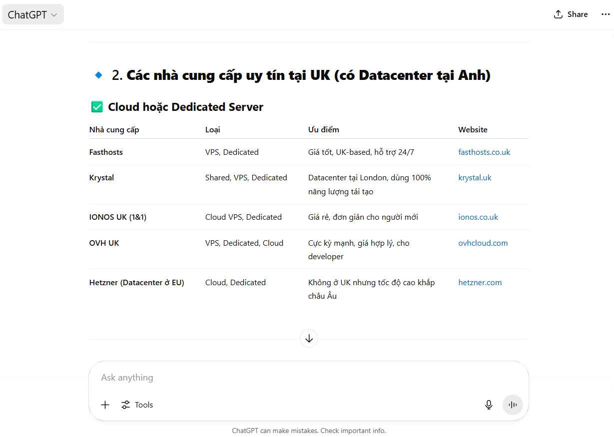The height and width of the screenshot is (437, 614).
Task: Start voice mode with the waveform icon
Action: pyautogui.click(x=513, y=405)
